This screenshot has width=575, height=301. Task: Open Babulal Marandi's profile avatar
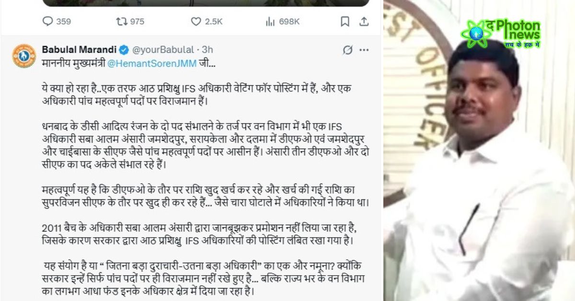[x=24, y=56]
